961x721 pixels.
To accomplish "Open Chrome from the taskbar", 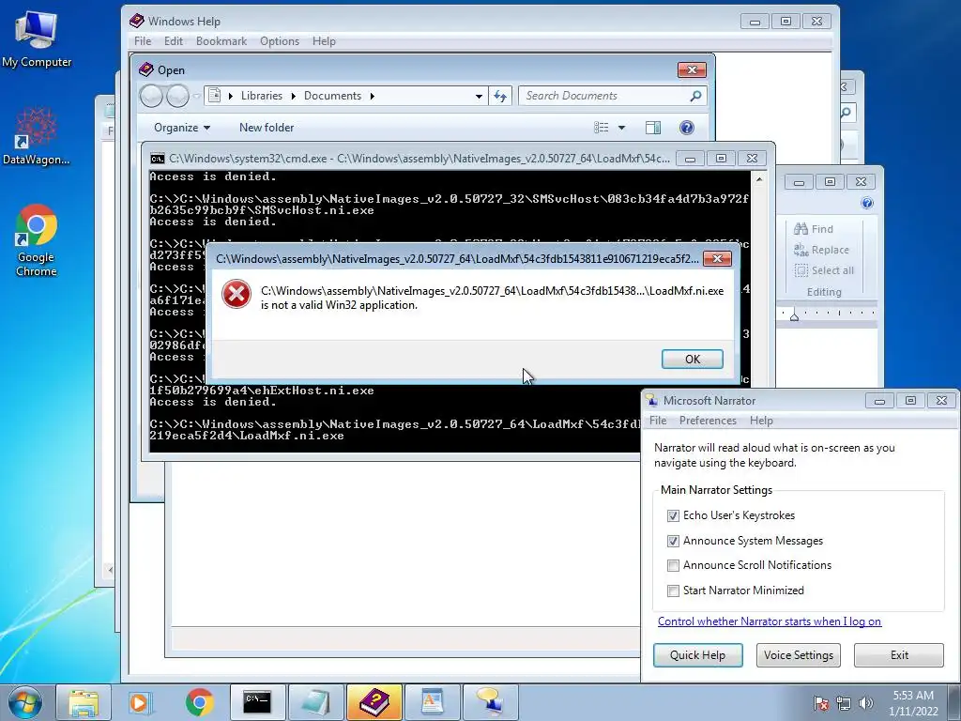I will [199, 702].
